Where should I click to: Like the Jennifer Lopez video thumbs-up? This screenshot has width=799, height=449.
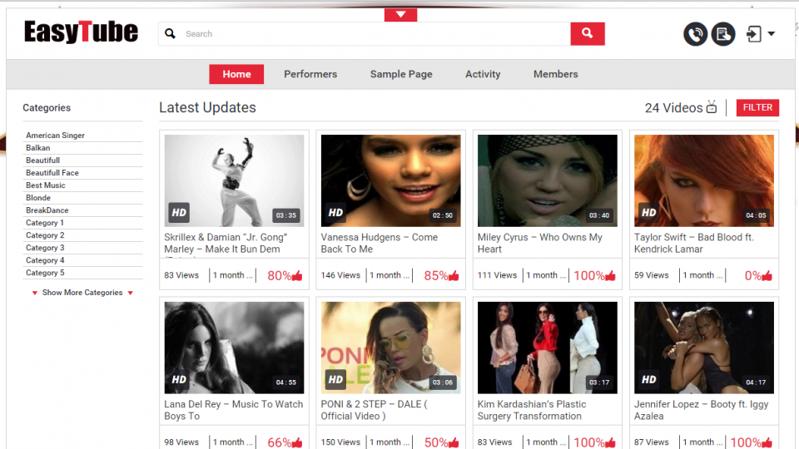pyautogui.click(x=767, y=443)
